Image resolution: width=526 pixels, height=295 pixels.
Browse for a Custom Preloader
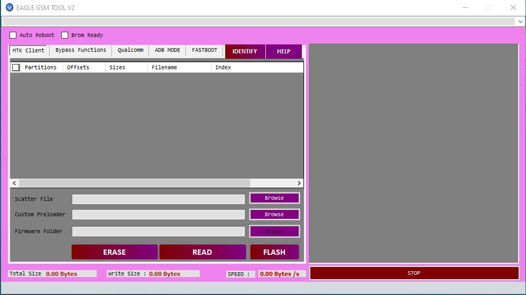point(274,215)
